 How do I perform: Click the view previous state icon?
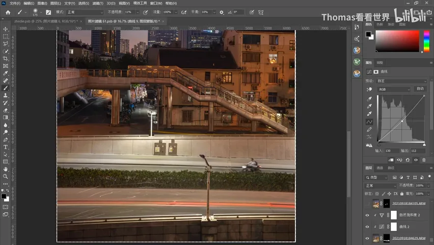click(399, 160)
